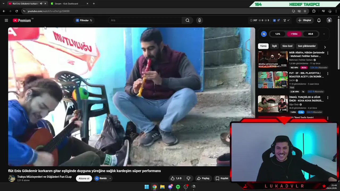This screenshot has height=191, width=340.
Task: Click the Trakya Müzisyenleri channel avatar
Action: (x=12, y=179)
